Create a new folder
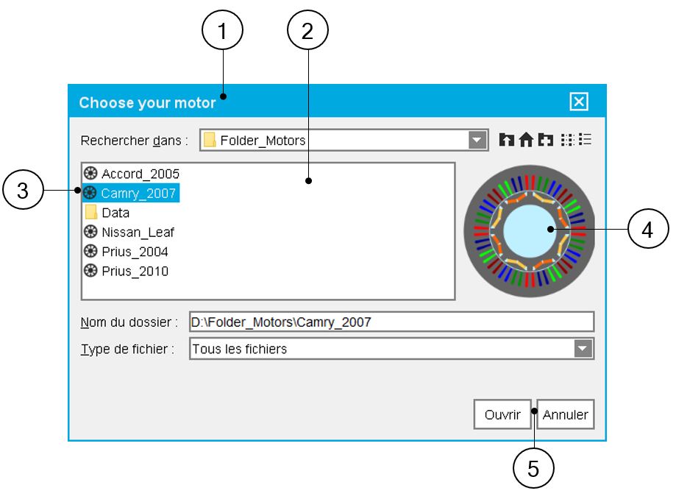This screenshot has height=499, width=676. pos(545,140)
